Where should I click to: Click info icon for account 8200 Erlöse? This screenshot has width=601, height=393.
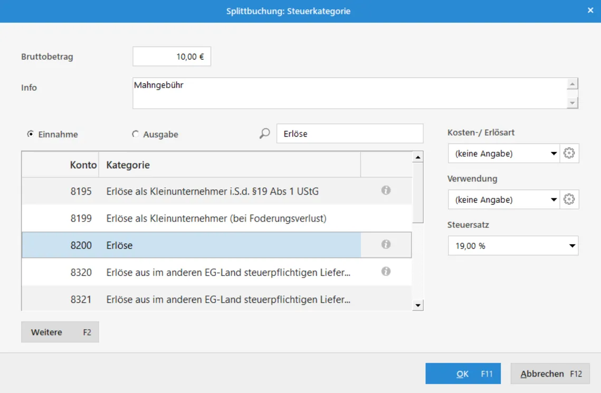pos(386,244)
